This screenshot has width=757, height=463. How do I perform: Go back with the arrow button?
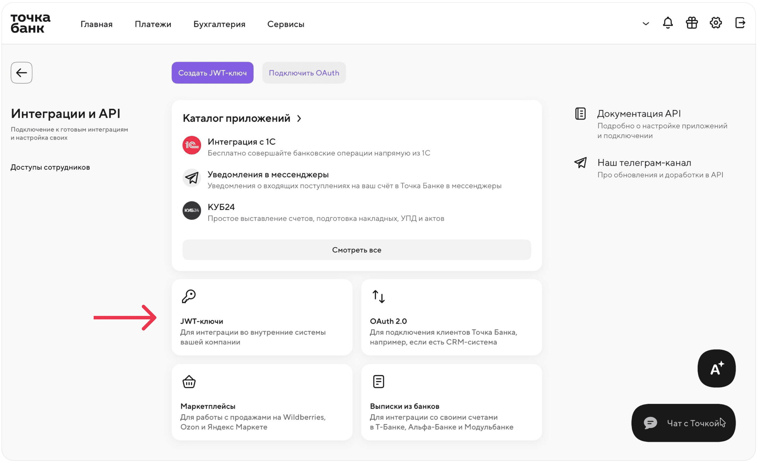(22, 73)
